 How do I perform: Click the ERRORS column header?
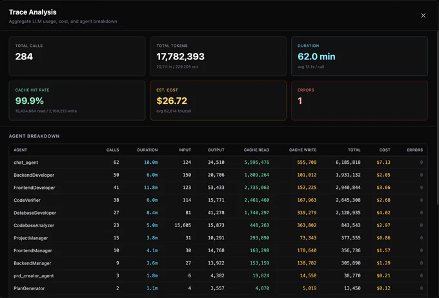pyautogui.click(x=414, y=150)
